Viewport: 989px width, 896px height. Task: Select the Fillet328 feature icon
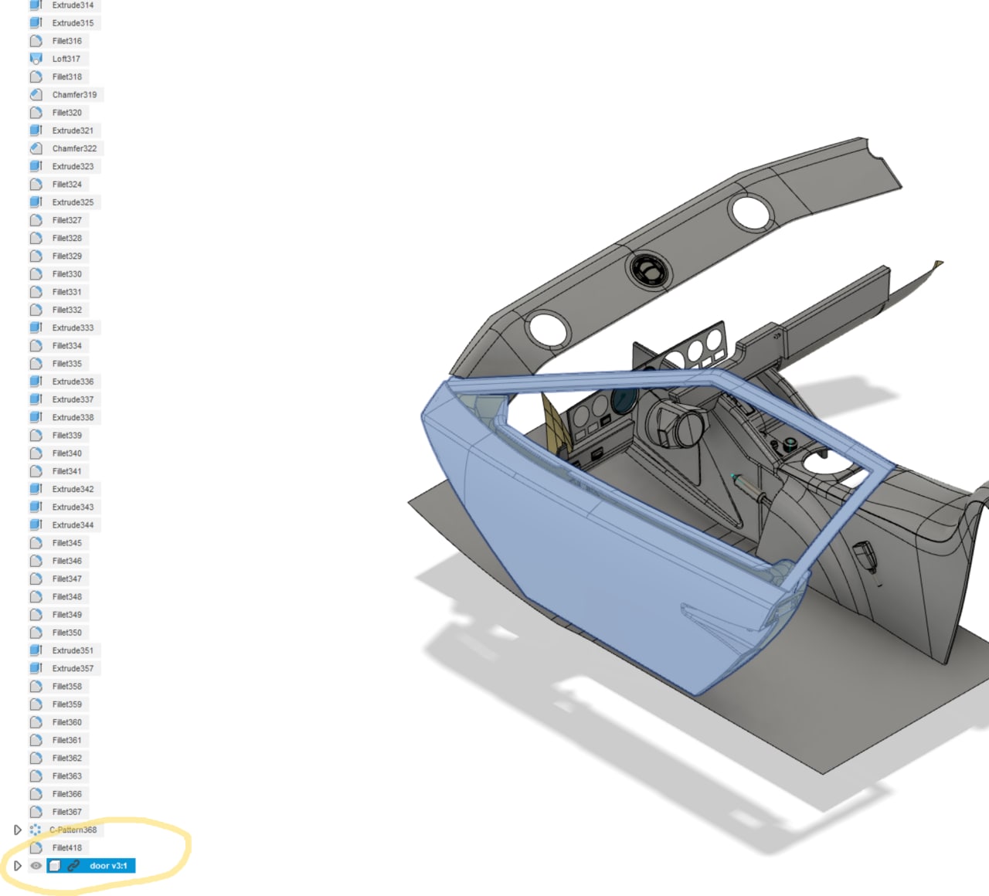tap(36, 238)
